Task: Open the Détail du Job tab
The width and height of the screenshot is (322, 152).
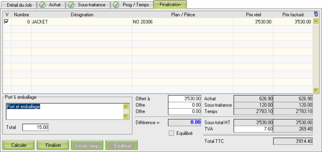Action: (19, 5)
